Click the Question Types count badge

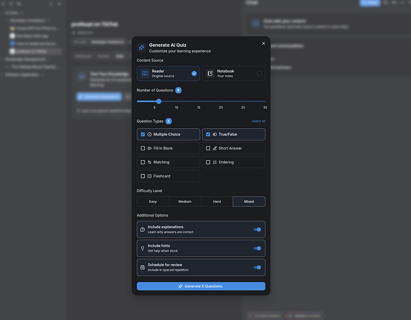[x=169, y=121]
